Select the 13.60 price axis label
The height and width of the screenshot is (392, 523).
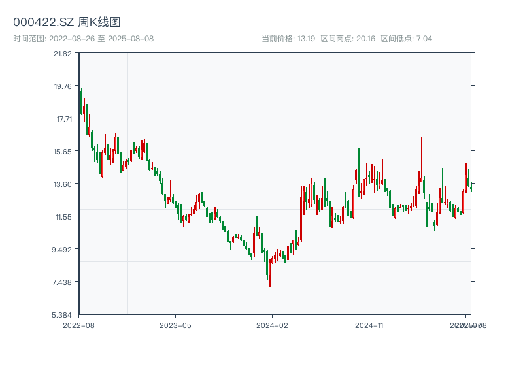point(63,184)
